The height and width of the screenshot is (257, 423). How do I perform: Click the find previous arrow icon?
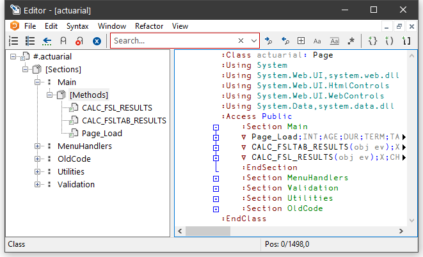[x=285, y=40]
